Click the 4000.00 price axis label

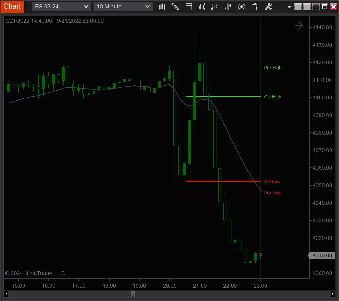[322, 273]
